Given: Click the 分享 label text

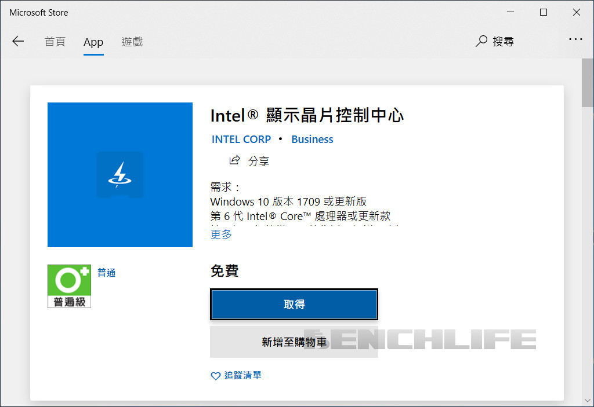Looking at the screenshot, I should [x=259, y=161].
